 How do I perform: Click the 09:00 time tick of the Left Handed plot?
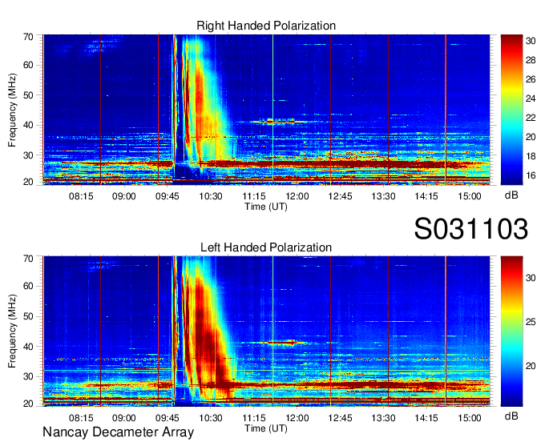coord(123,418)
